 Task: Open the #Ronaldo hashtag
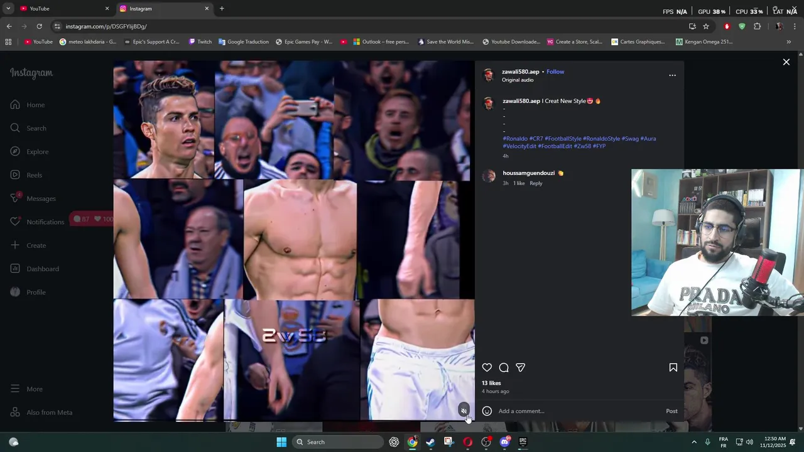coord(515,138)
